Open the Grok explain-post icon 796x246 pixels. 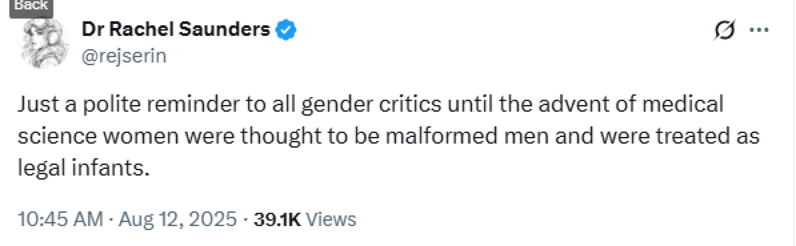(x=724, y=30)
